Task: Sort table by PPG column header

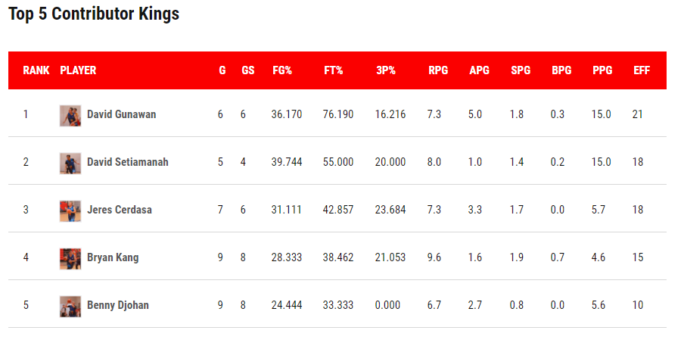Action: pyautogui.click(x=602, y=70)
